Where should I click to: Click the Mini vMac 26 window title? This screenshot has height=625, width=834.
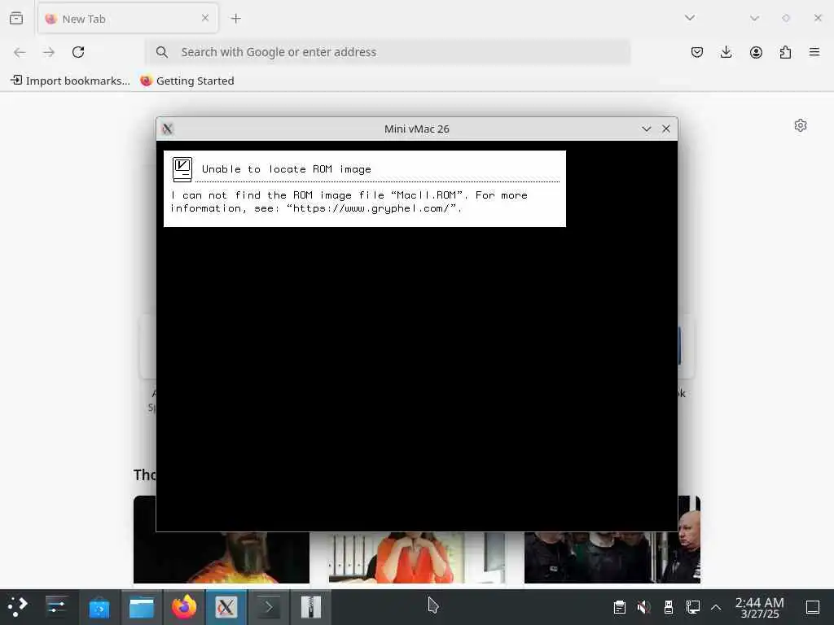pos(416,129)
